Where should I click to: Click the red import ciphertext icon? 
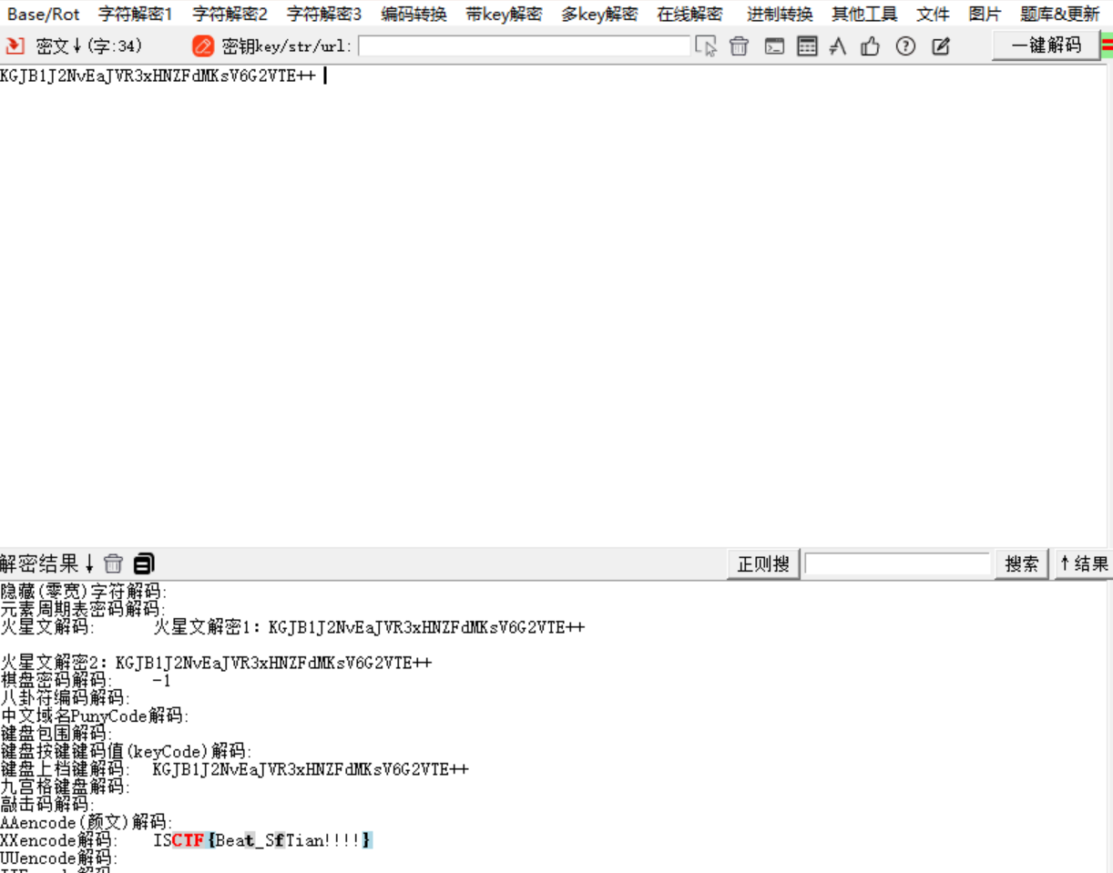(15, 46)
